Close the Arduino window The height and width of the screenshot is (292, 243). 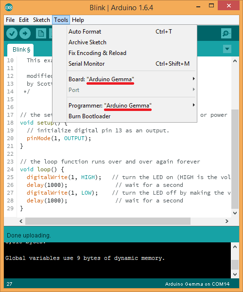[x=229, y=5]
